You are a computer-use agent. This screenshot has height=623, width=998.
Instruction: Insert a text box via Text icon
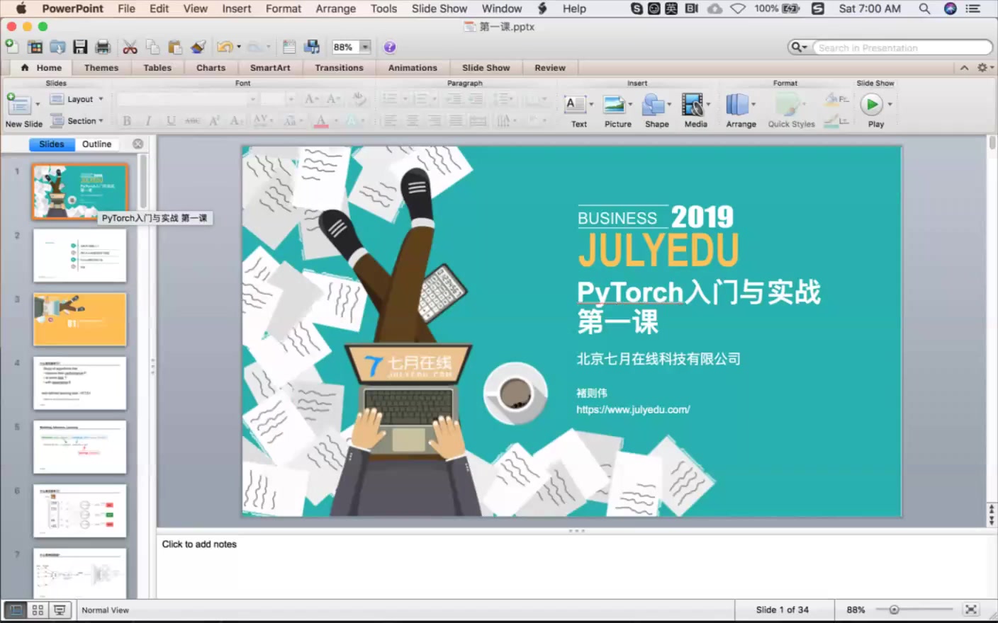pyautogui.click(x=574, y=105)
